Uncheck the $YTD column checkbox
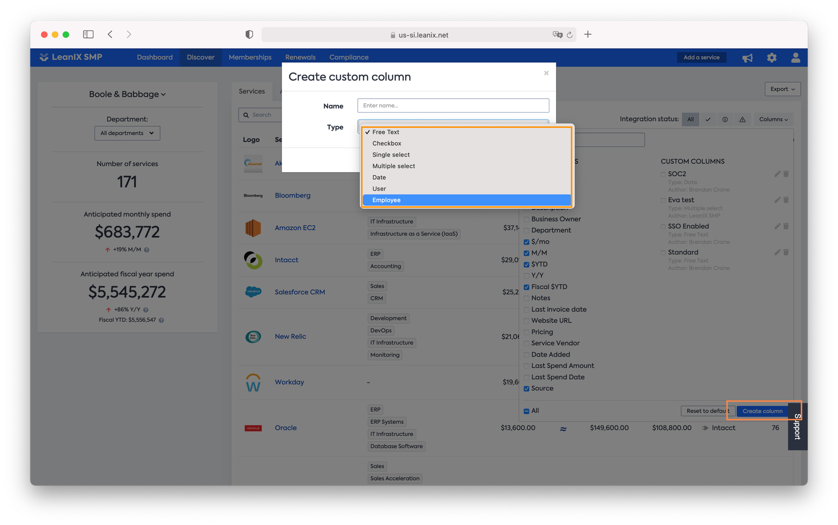 click(526, 265)
